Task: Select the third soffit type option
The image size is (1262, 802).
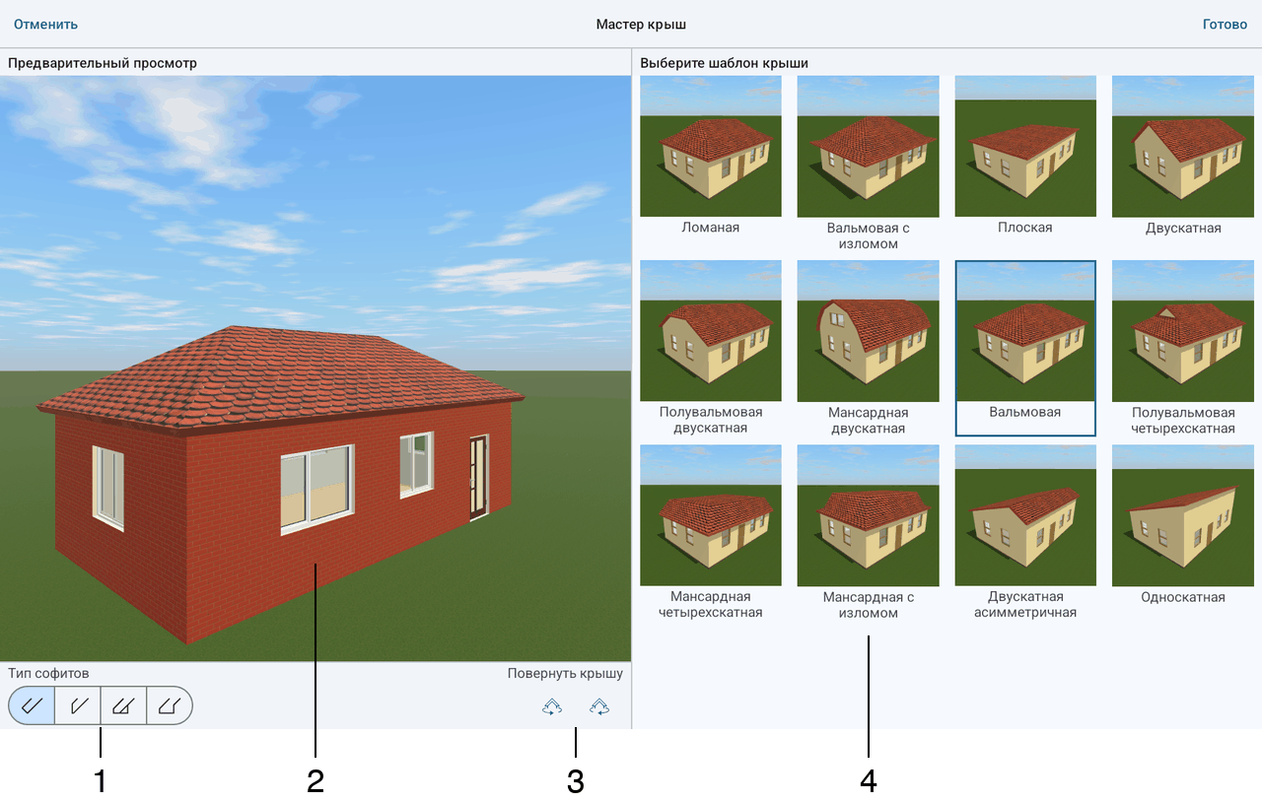Action: click(x=123, y=705)
